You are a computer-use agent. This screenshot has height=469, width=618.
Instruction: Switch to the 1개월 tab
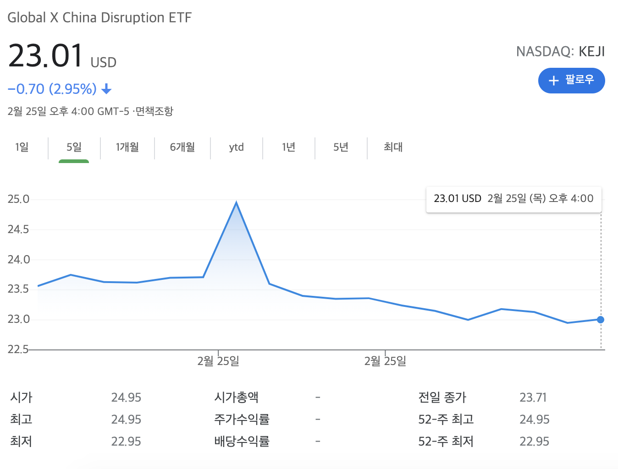click(127, 147)
